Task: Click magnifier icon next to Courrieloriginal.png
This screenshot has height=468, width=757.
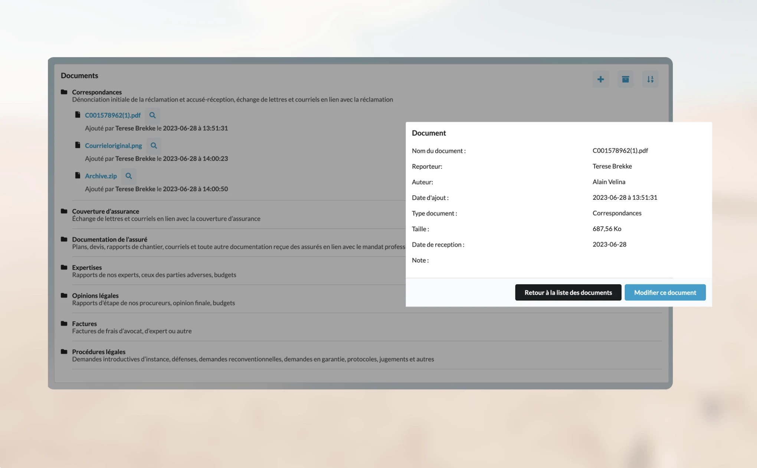Action: coord(154,146)
